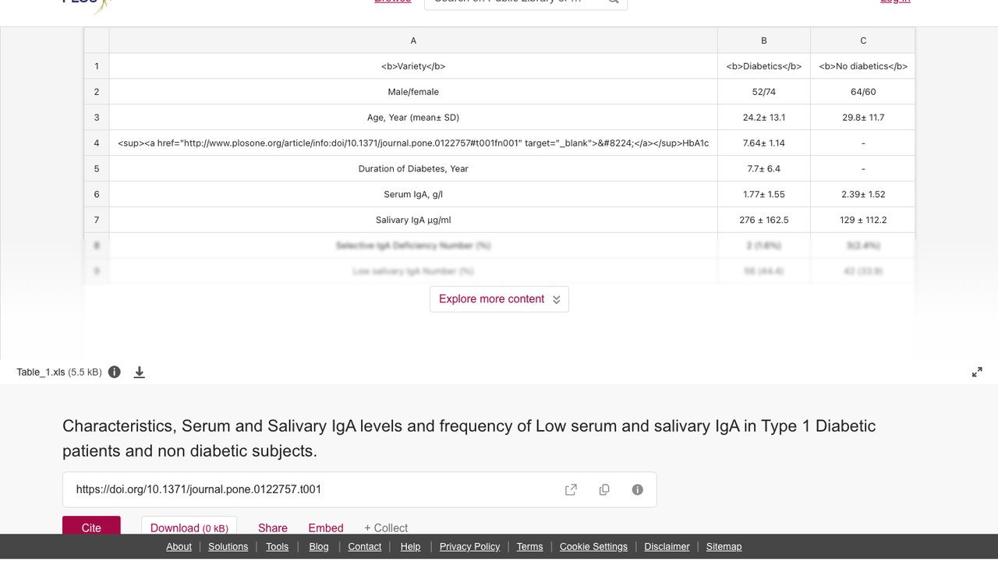Open the Embed option
This screenshot has width=998, height=561.
pyautogui.click(x=326, y=527)
